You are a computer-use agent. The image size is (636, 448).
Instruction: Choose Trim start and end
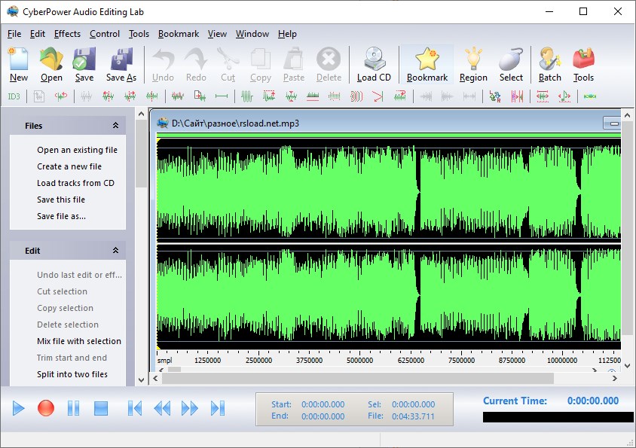[x=73, y=358]
